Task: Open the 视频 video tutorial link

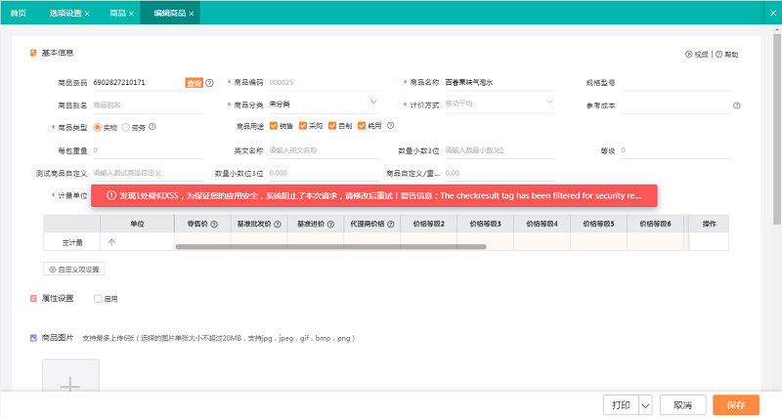Action: click(x=697, y=55)
